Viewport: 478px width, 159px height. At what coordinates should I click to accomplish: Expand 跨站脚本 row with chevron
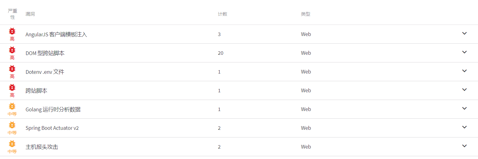tap(464, 89)
